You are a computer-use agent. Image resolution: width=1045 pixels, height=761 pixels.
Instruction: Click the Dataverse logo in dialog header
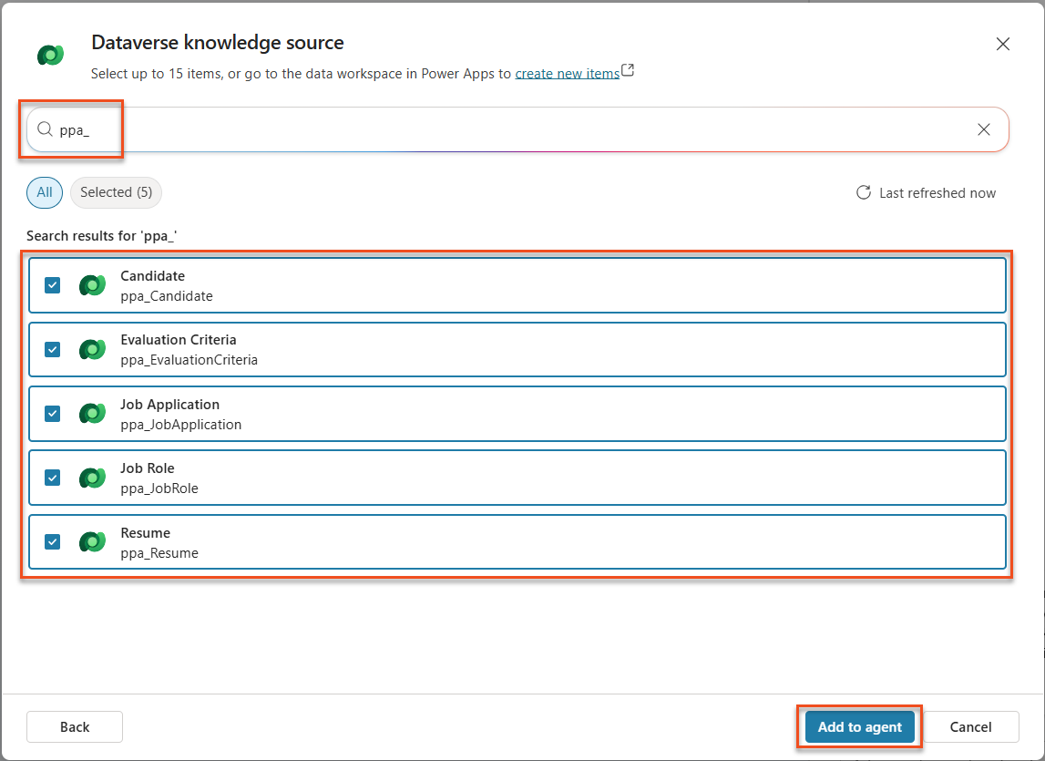click(51, 55)
